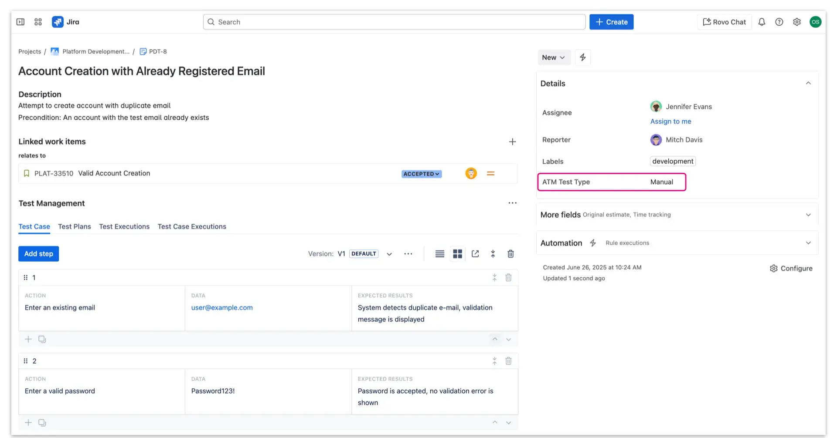Screen dimensions: 837x438
Task: Change the Accepted status on PLAT-33510
Action: coord(421,173)
